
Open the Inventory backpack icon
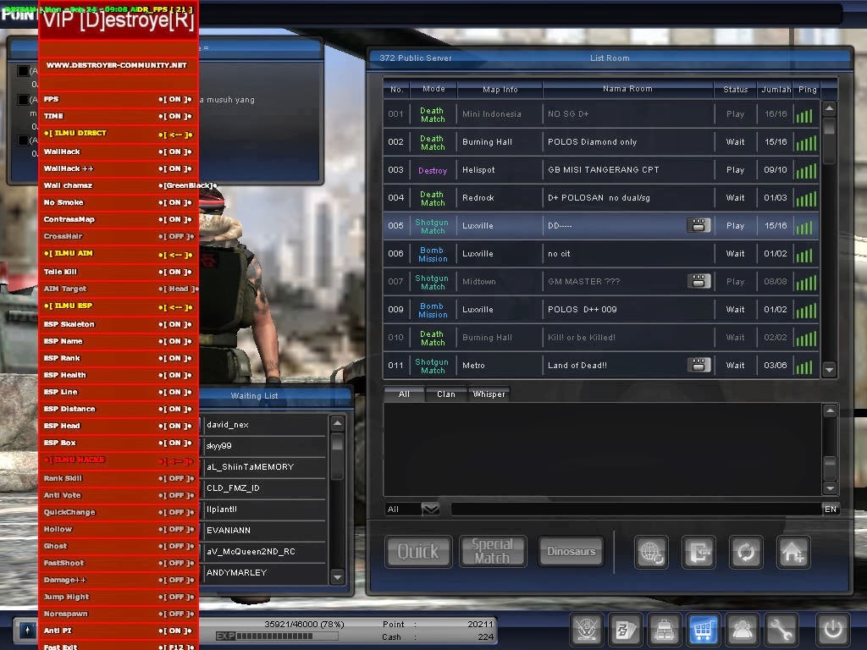coord(665,630)
